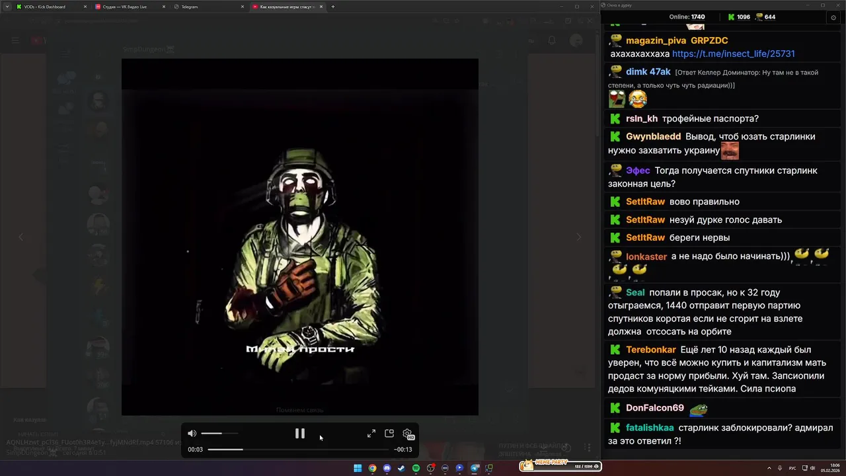Open chat window settings at top right
846x476 pixels.
pyautogui.click(x=833, y=17)
